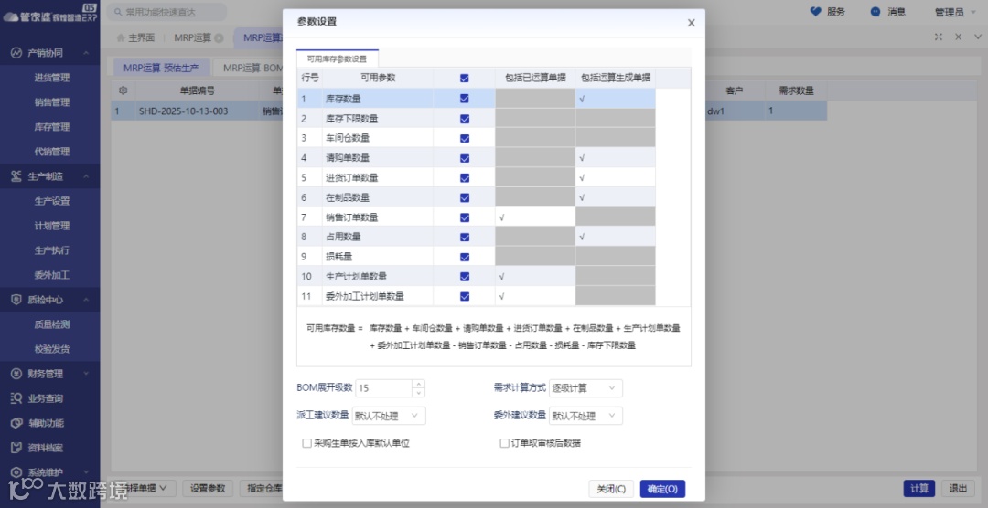The width and height of the screenshot is (988, 508).
Task: Uncheck the 在制品数量 checkbox
Action: (x=465, y=197)
